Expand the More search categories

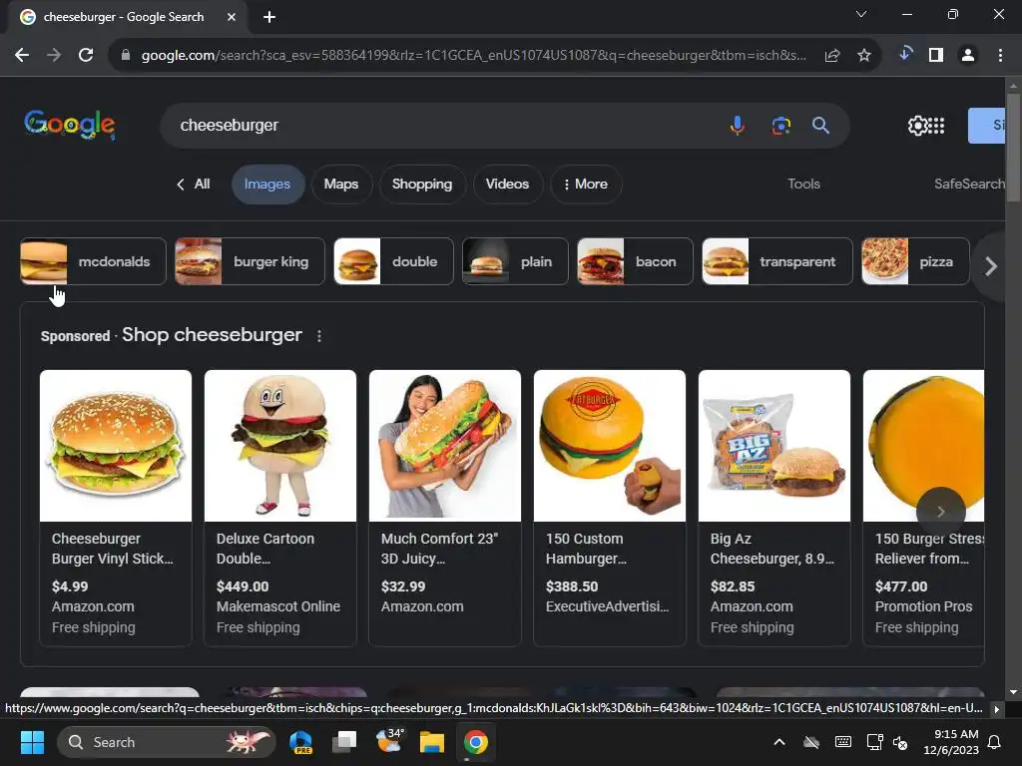coord(585,185)
